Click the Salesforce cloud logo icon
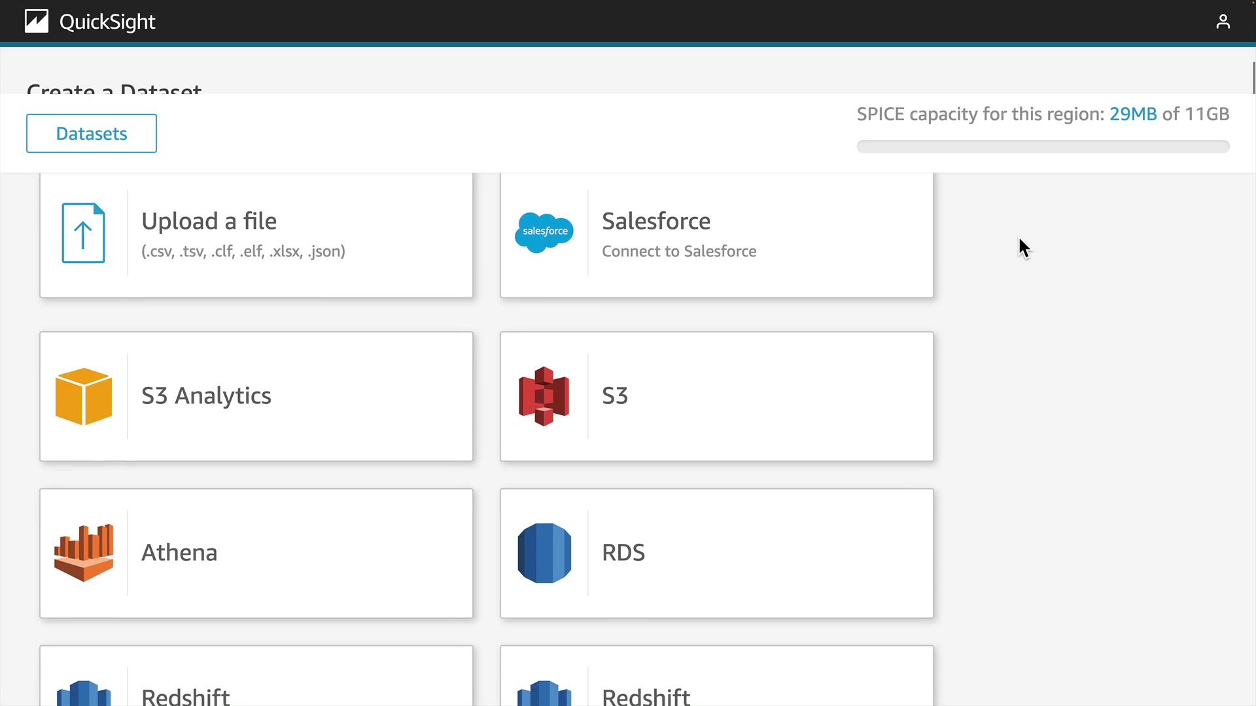The image size is (1256, 706). [x=544, y=232]
